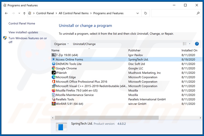Click the Google Chrome icon in list
204x136 pixels.
[54, 68]
